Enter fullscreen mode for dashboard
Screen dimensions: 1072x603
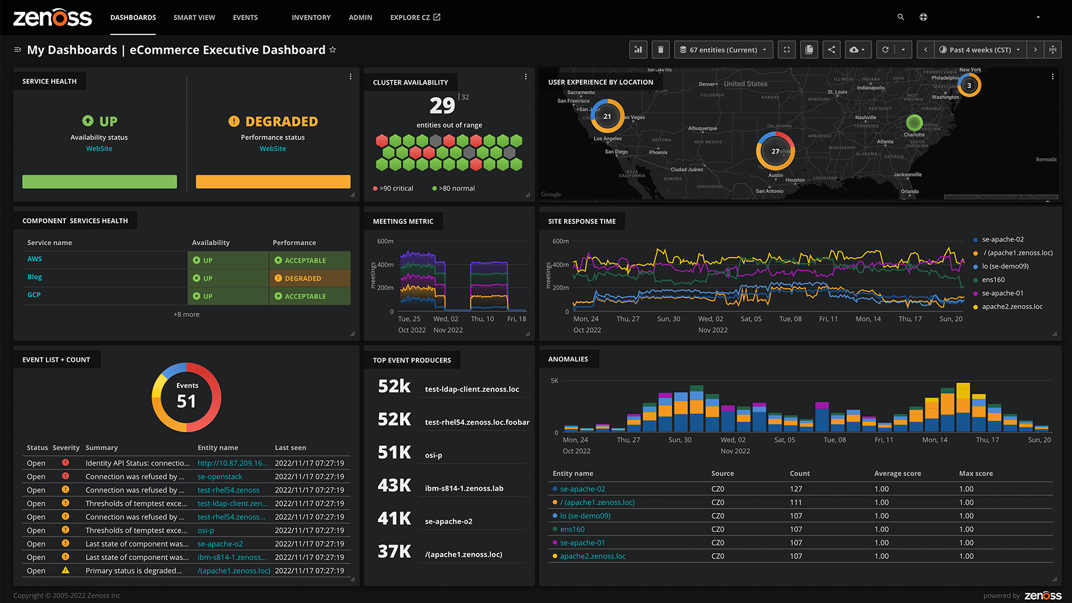point(787,50)
